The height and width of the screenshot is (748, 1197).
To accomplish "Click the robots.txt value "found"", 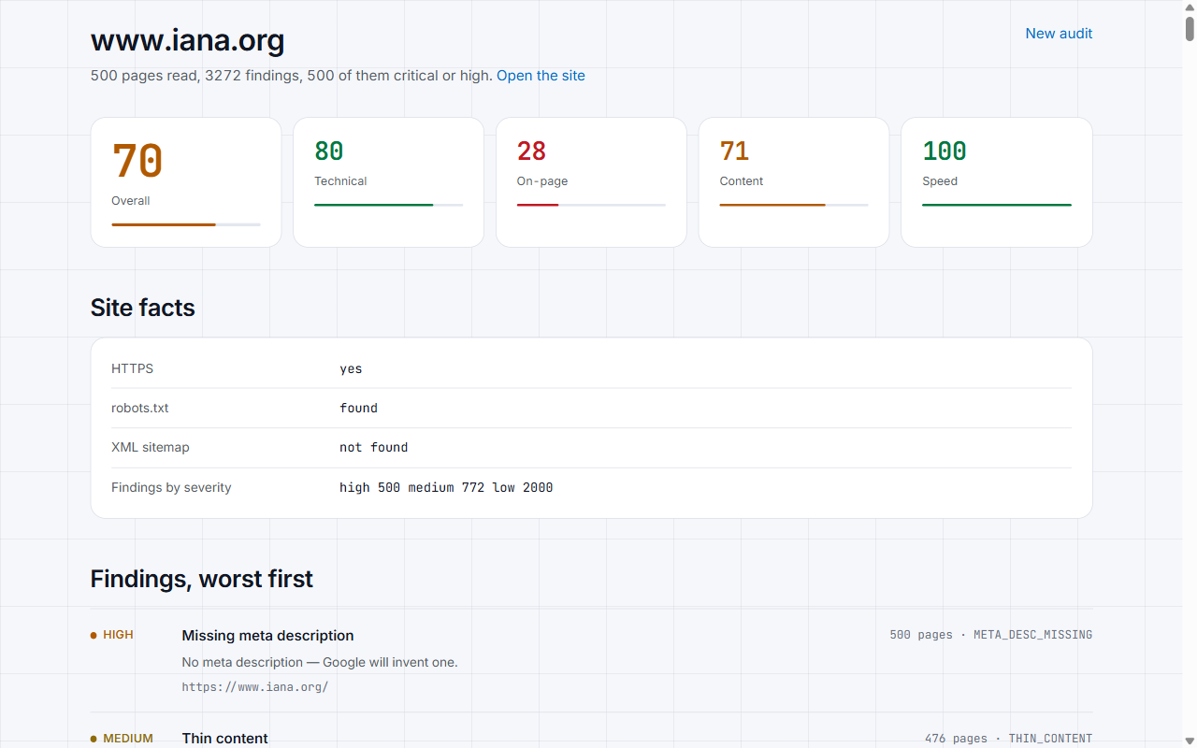I will [x=358, y=408].
